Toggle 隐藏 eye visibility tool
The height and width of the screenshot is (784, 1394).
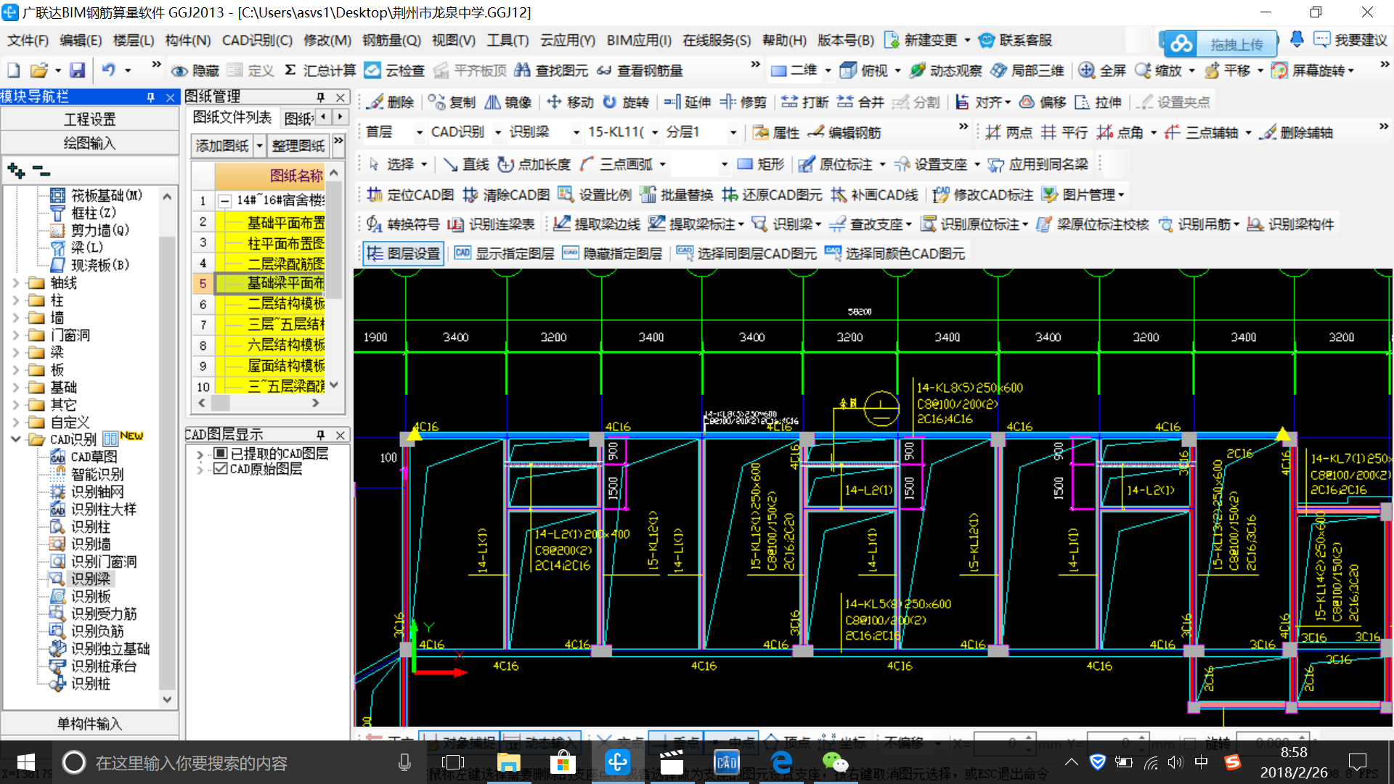[195, 70]
